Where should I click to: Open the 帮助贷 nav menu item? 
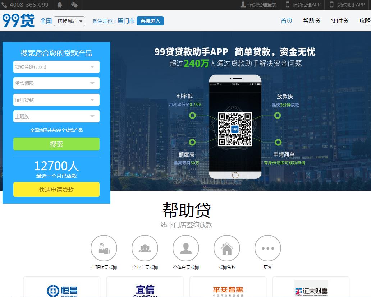tap(312, 21)
